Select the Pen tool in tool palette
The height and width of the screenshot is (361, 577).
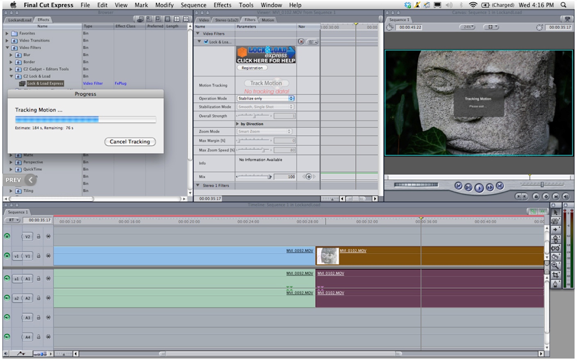(556, 283)
